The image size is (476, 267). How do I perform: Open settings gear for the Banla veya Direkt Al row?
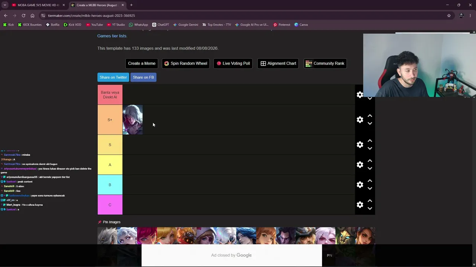[x=360, y=95]
